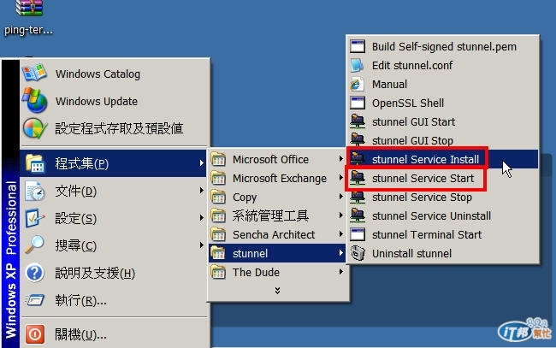This screenshot has width=556, height=348.
Task: Click the Windows Catalog icon
Action: [x=34, y=74]
